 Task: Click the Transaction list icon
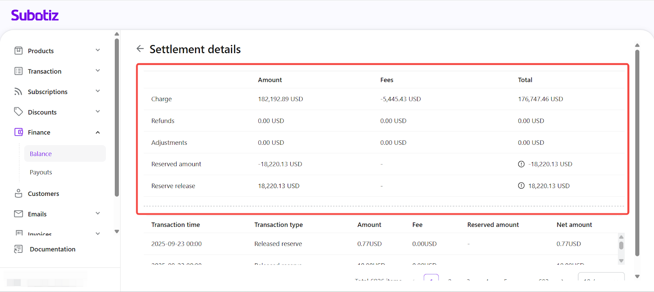point(18,71)
